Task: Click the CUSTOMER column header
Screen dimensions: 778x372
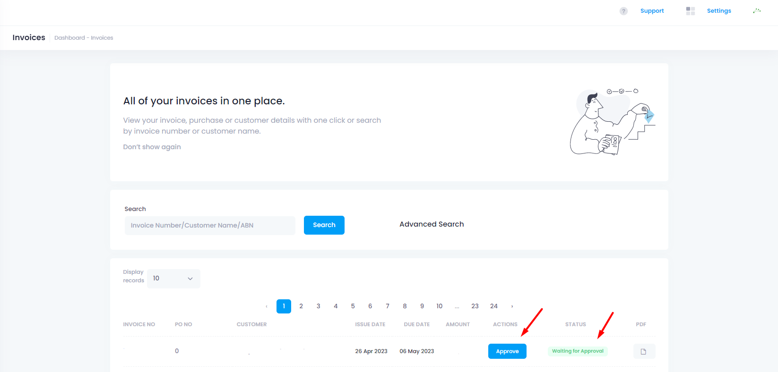Action: click(251, 324)
